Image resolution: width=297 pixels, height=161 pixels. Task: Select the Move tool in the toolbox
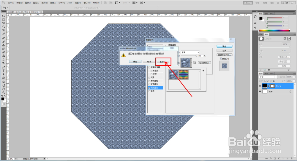pos(3,16)
